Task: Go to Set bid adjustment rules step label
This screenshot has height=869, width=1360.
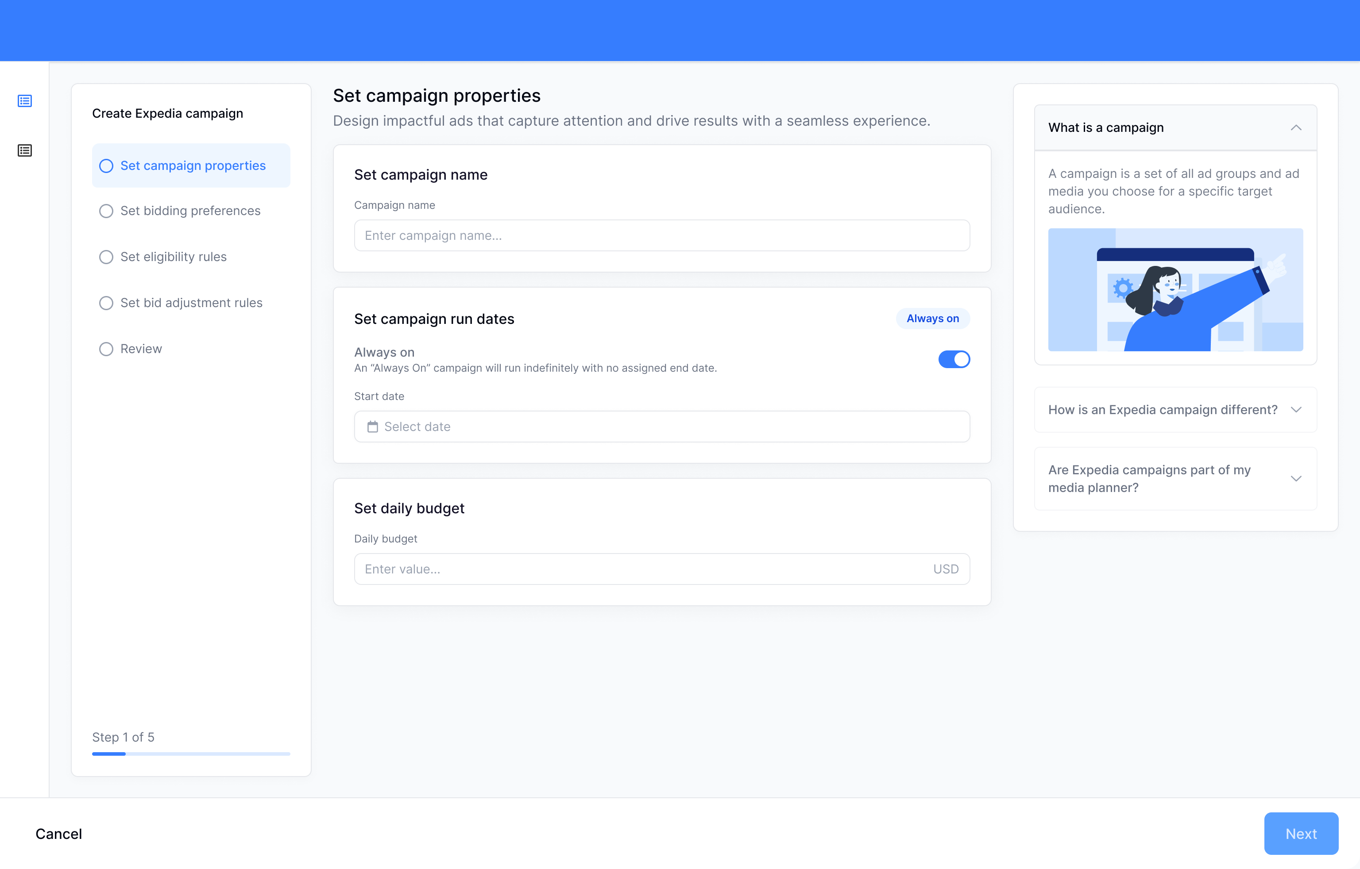Action: [x=191, y=303]
